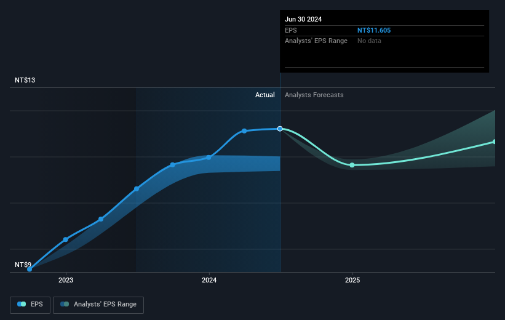Click the EPS data point midway between 2023 and the shaded region

(101, 219)
